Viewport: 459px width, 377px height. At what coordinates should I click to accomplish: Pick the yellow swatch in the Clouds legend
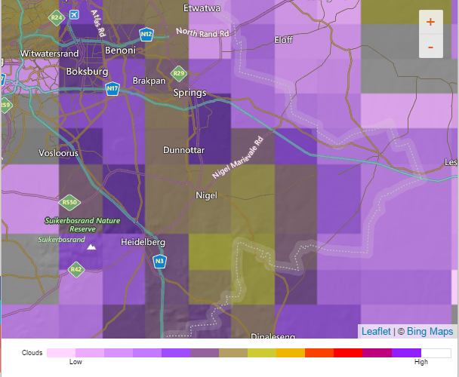pyautogui.click(x=261, y=352)
